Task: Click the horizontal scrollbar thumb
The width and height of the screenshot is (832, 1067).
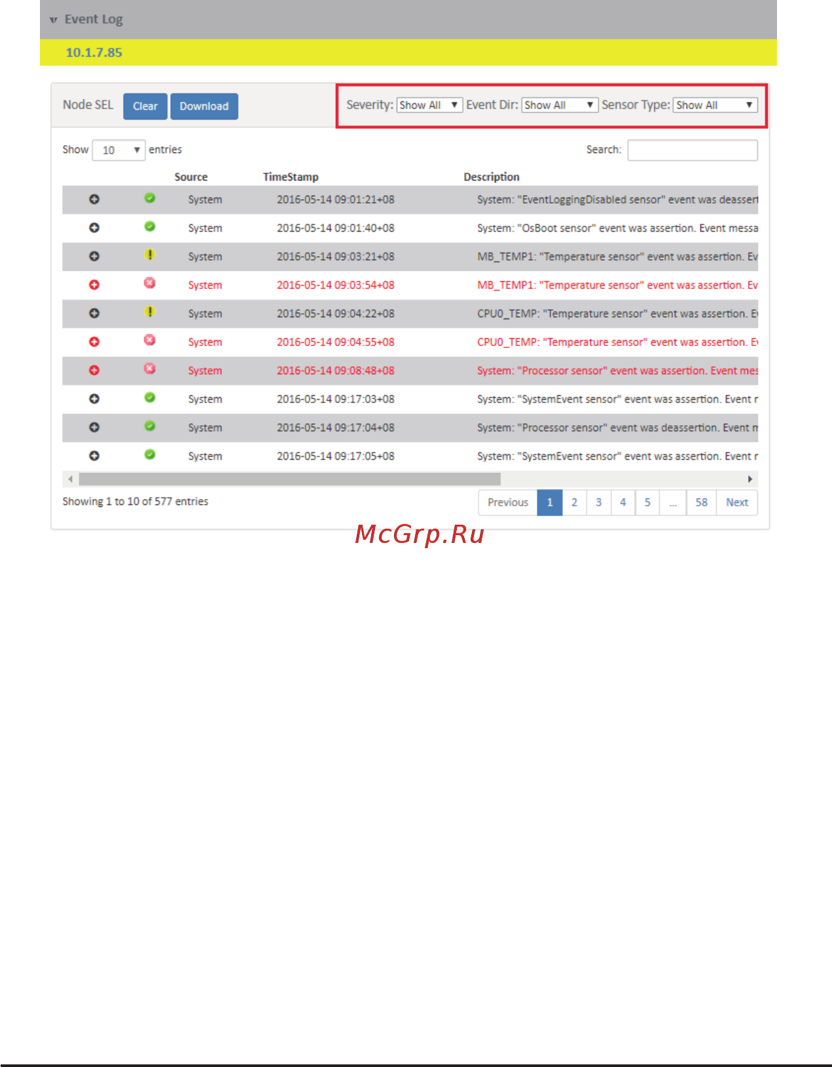Action: coord(289,479)
